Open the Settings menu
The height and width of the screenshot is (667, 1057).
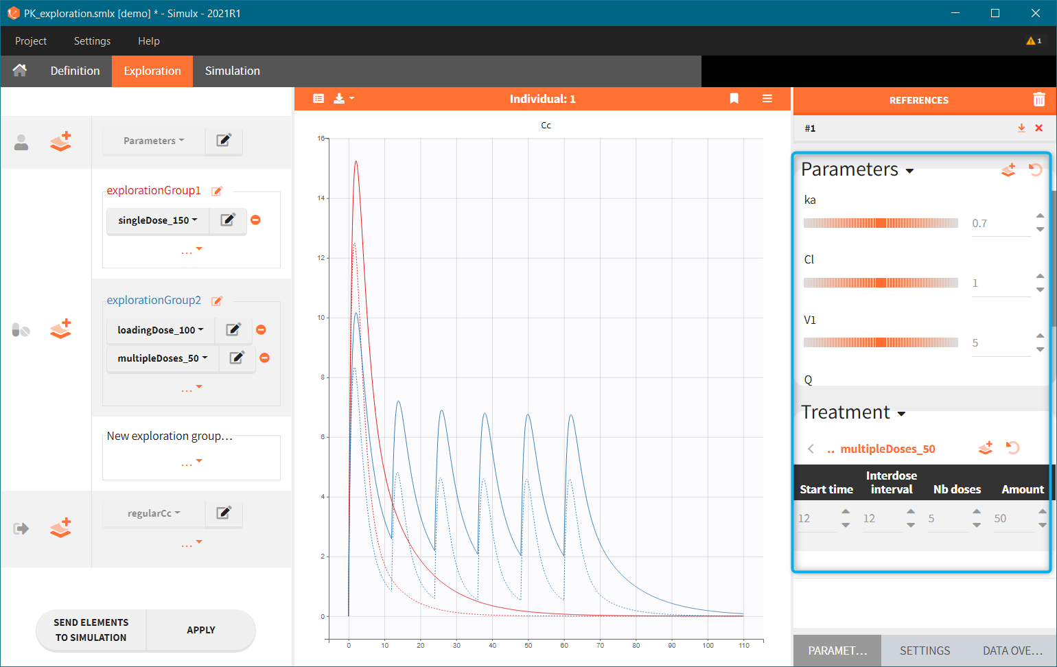[x=92, y=41]
